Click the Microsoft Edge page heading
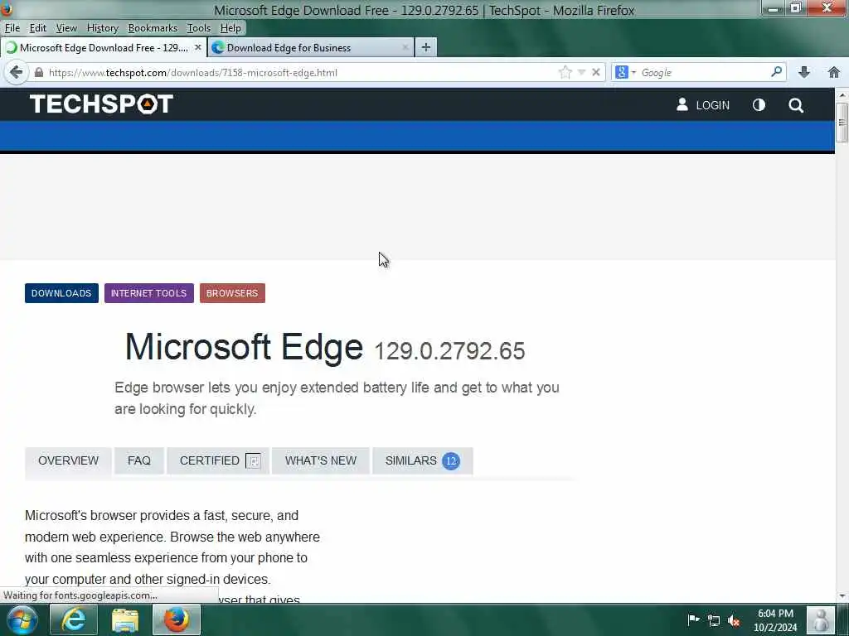Viewport: 849px width, 636px height. tap(244, 346)
